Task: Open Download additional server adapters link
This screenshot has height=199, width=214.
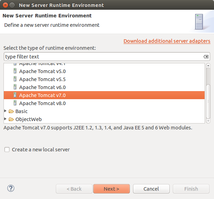Action: point(167,41)
